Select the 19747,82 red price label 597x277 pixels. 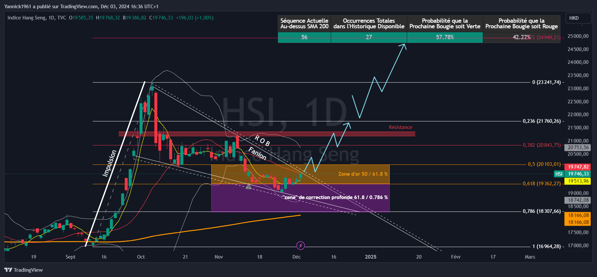tap(578, 167)
